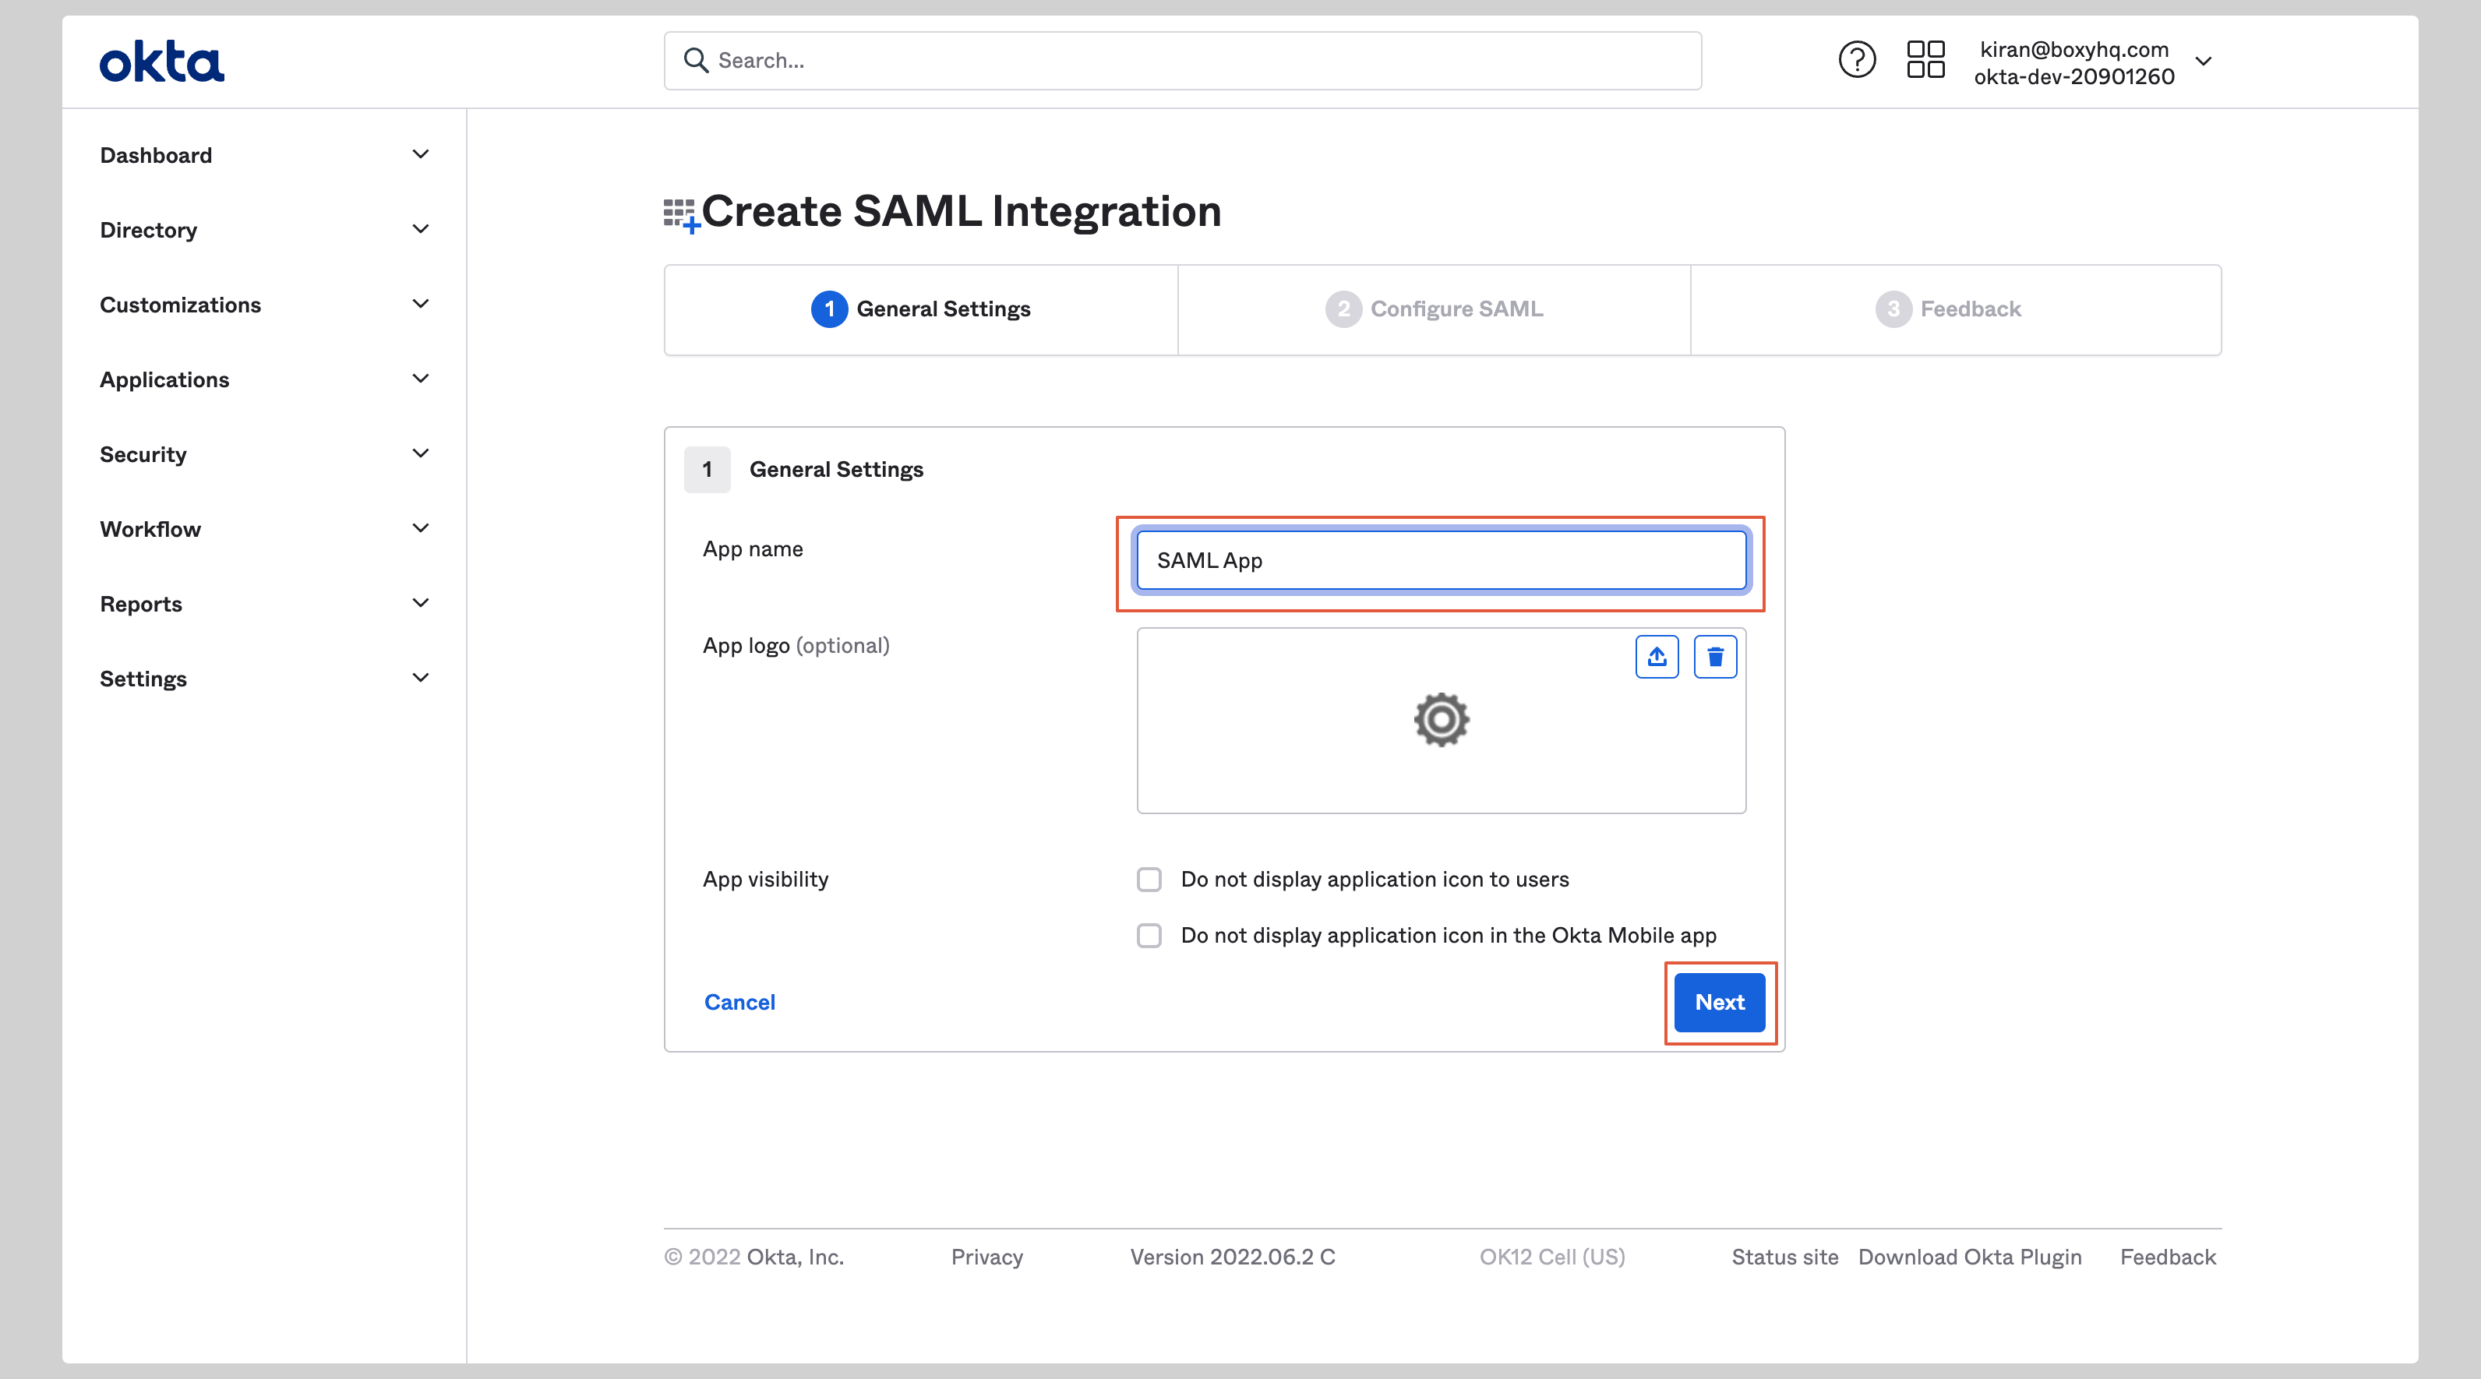2481x1379 pixels.
Task: Select the General Settings tab
Action: (x=920, y=309)
